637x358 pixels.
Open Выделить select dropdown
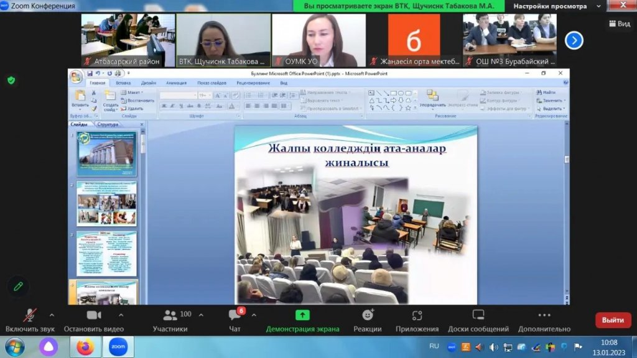[551, 108]
